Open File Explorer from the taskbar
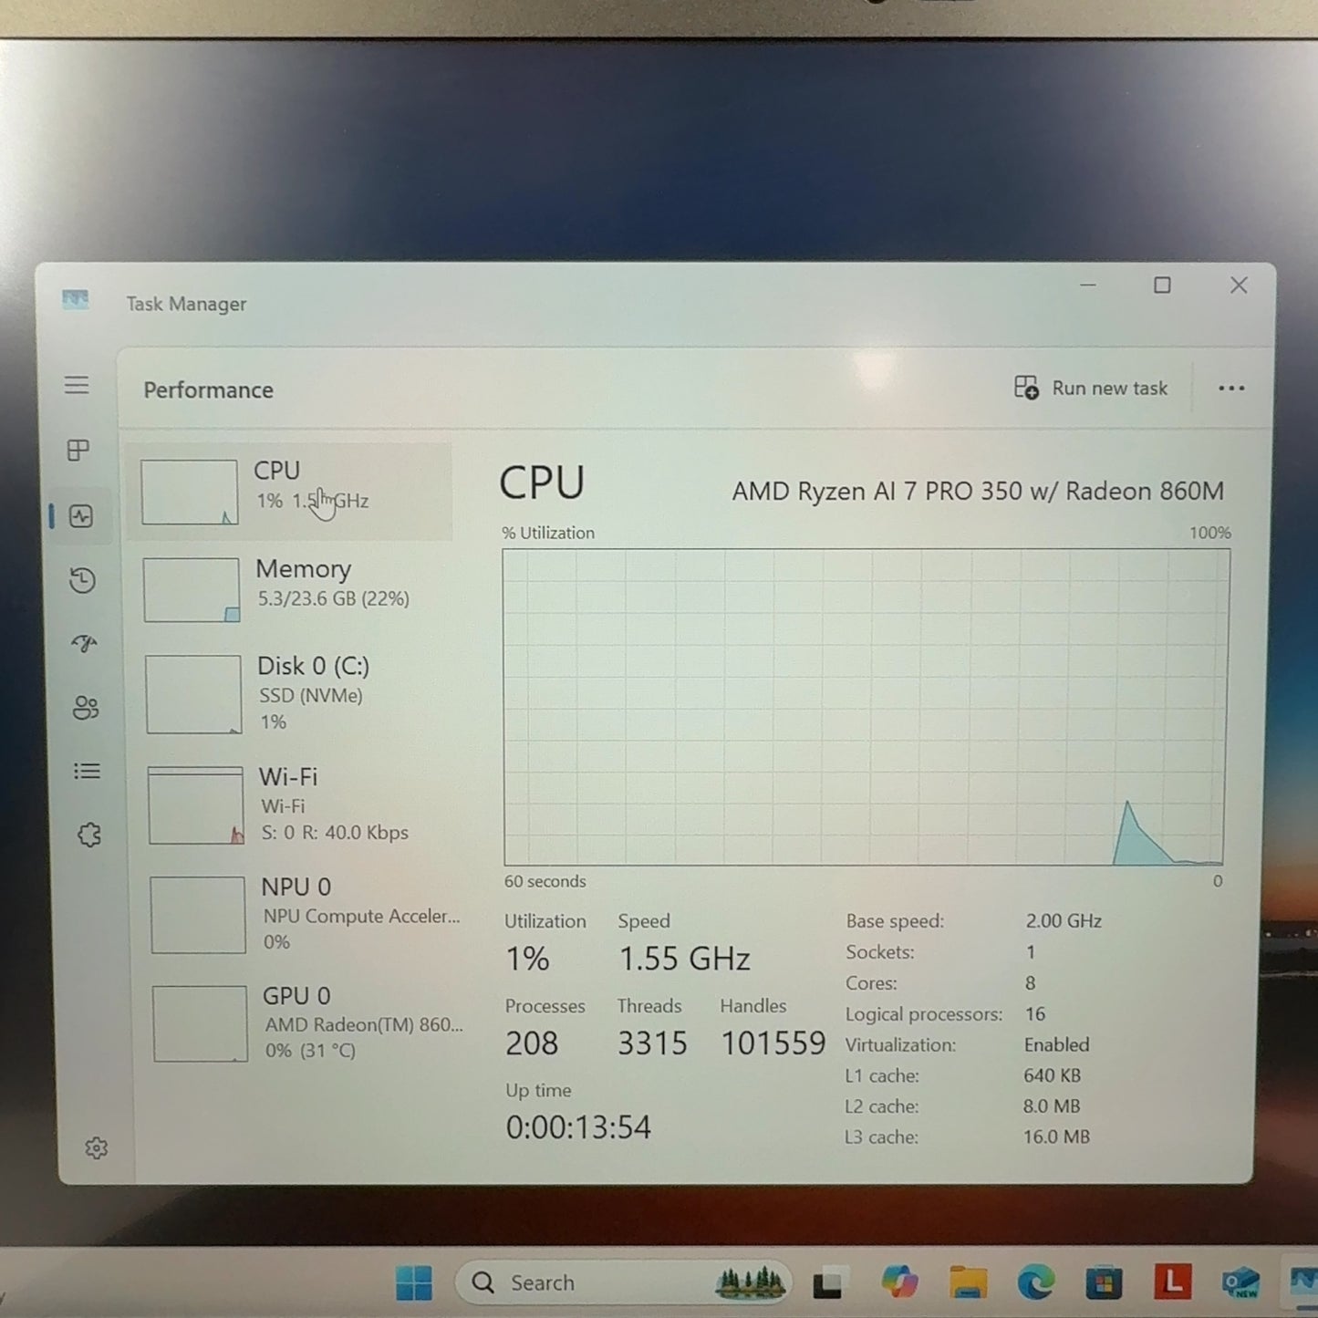 click(968, 1282)
